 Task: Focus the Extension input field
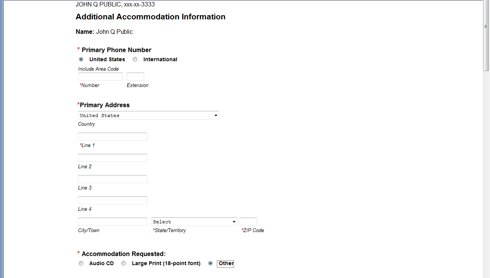pos(135,76)
